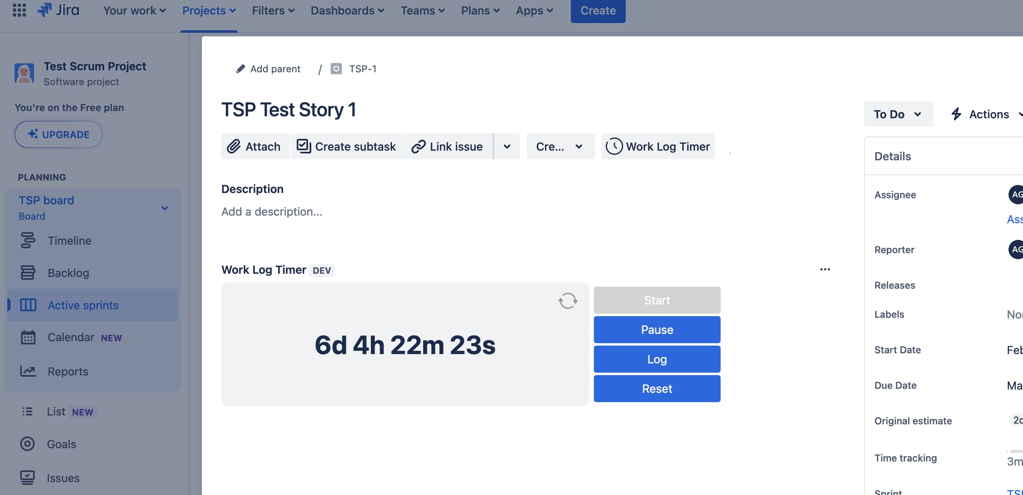Expand arrow next to Link issue
This screenshot has width=1023, height=495.
[x=507, y=147]
